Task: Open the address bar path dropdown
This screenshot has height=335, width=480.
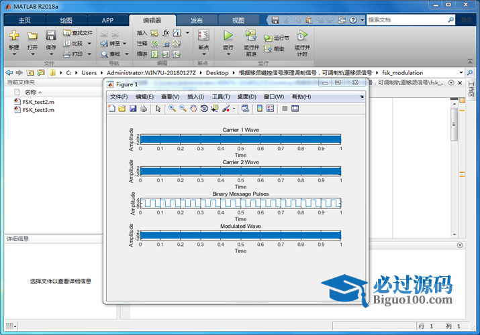Action: click(x=461, y=72)
